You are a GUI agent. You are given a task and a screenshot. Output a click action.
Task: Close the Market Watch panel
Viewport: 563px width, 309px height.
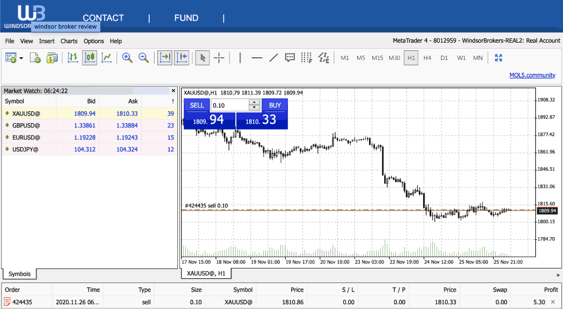[173, 91]
